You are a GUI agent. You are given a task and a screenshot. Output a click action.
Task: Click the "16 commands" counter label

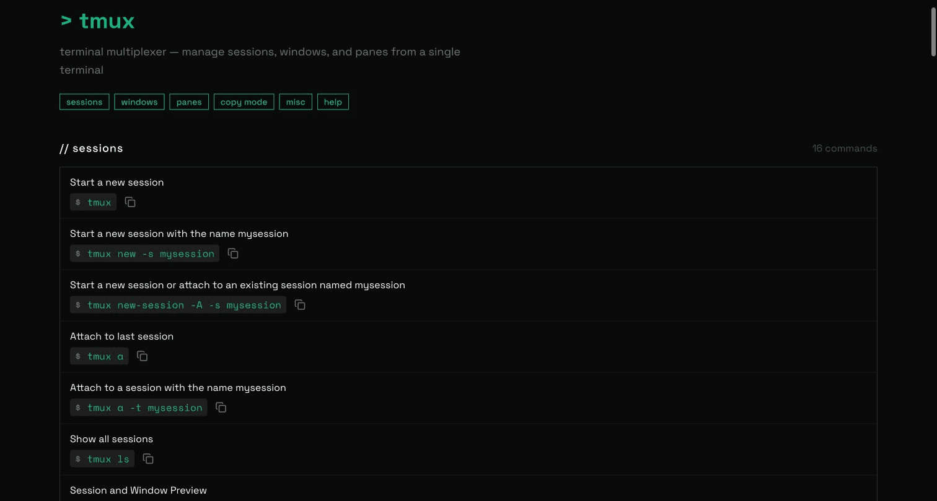coord(845,148)
